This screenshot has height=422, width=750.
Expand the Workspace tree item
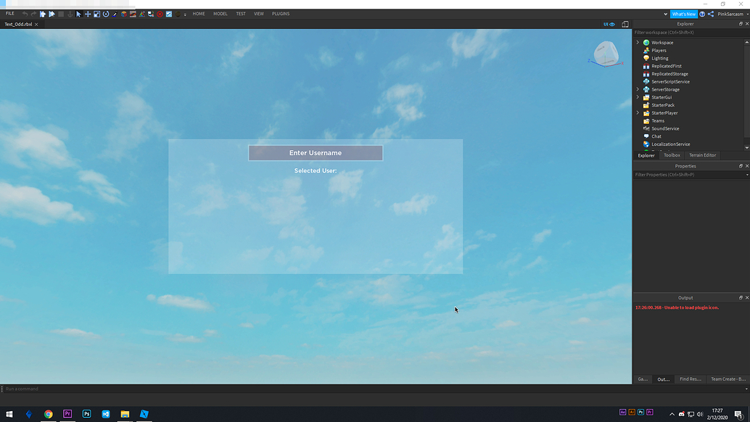coord(638,42)
